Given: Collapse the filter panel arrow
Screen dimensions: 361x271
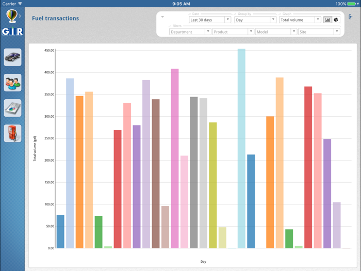Looking at the screenshot, I should coord(162,17).
